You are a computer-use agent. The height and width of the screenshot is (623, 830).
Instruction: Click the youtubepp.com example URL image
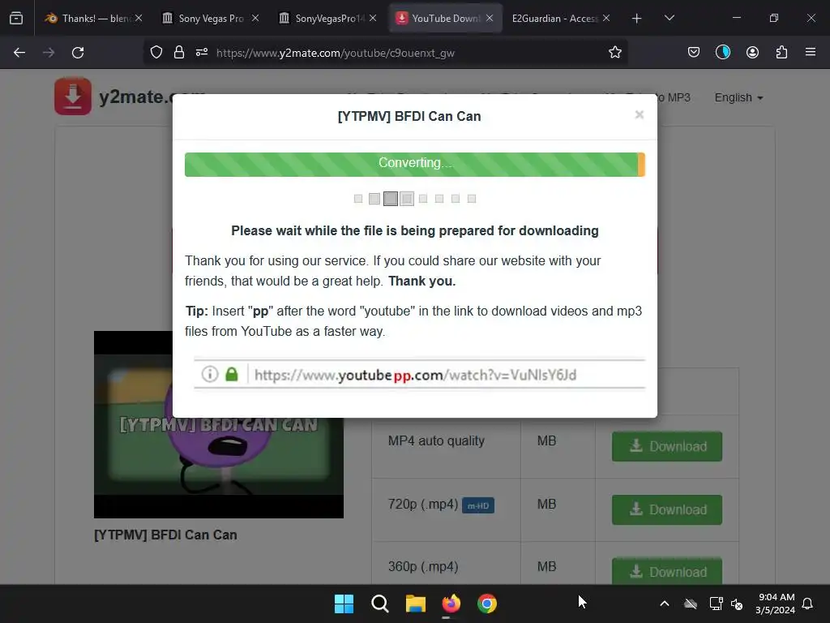click(x=419, y=374)
